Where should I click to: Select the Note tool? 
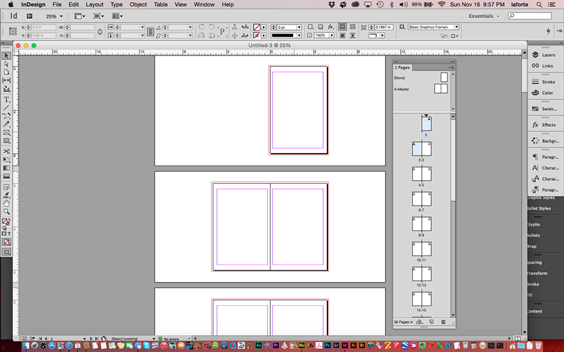[6, 187]
